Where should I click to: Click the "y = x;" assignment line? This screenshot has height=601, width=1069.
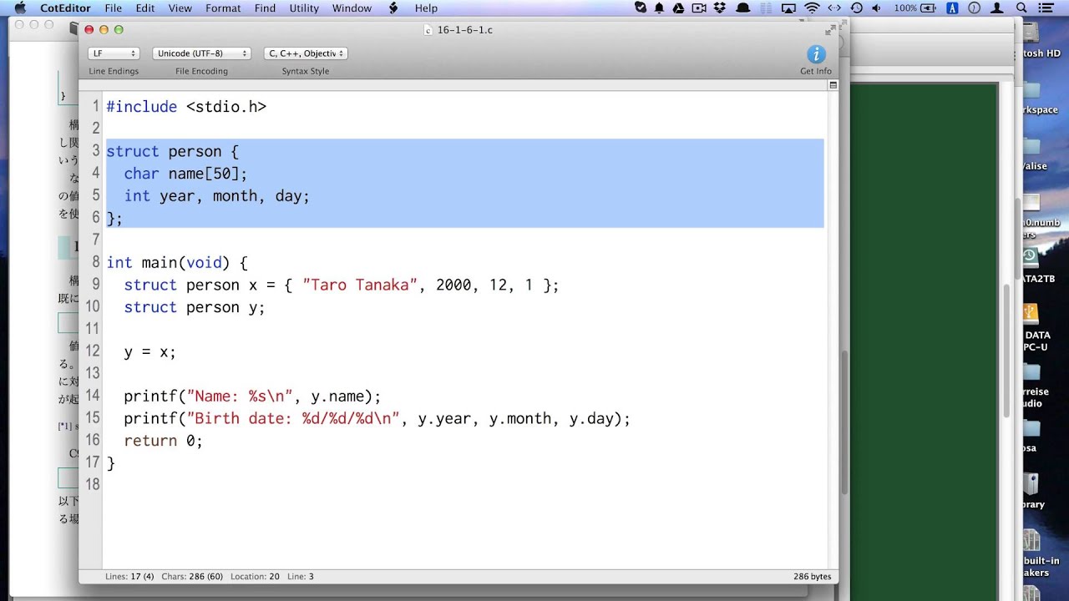pos(149,351)
